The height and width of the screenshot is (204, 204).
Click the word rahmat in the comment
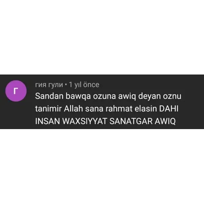119,109
